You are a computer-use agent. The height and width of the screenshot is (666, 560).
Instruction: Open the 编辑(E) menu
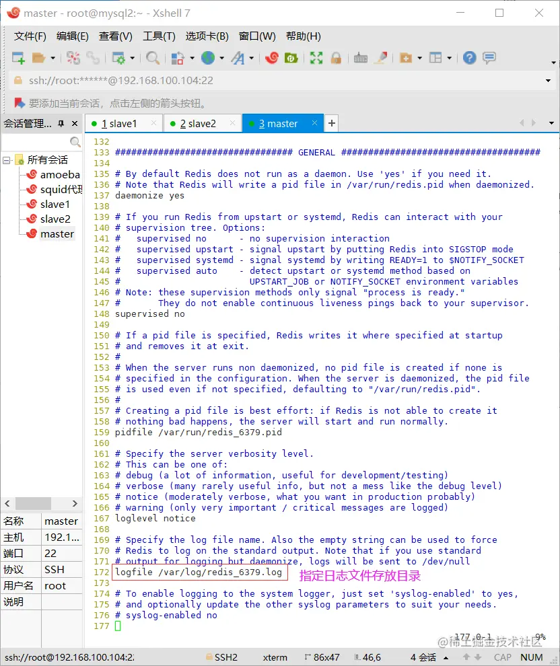click(72, 36)
